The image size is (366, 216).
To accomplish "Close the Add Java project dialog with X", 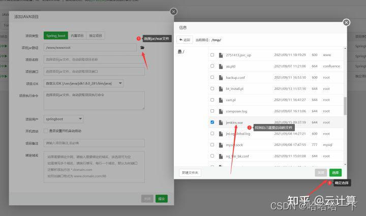I will [173, 11].
